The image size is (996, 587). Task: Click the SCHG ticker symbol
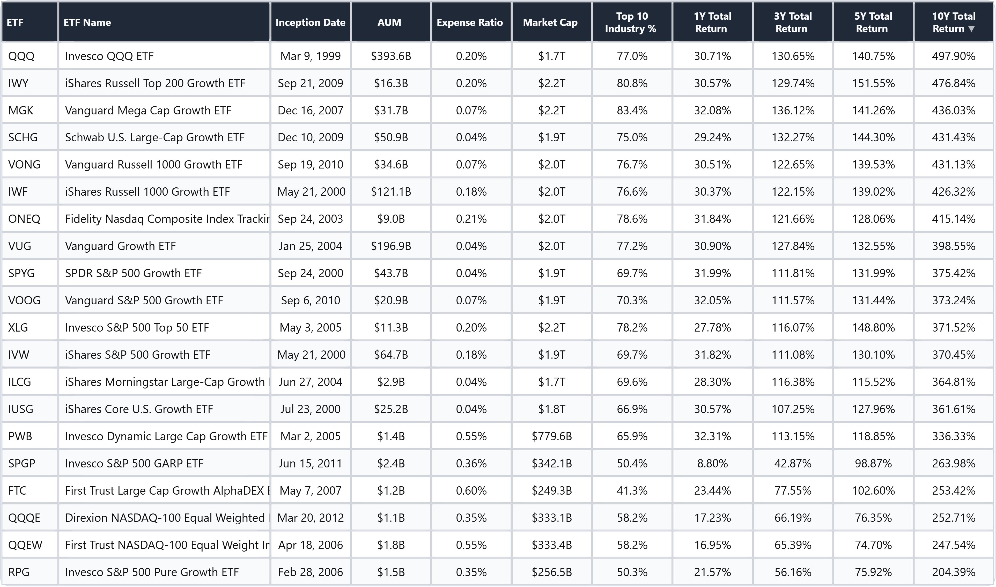(23, 138)
